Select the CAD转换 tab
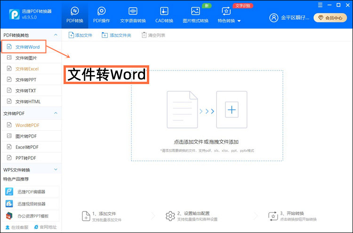The height and width of the screenshot is (233, 353). point(164,15)
